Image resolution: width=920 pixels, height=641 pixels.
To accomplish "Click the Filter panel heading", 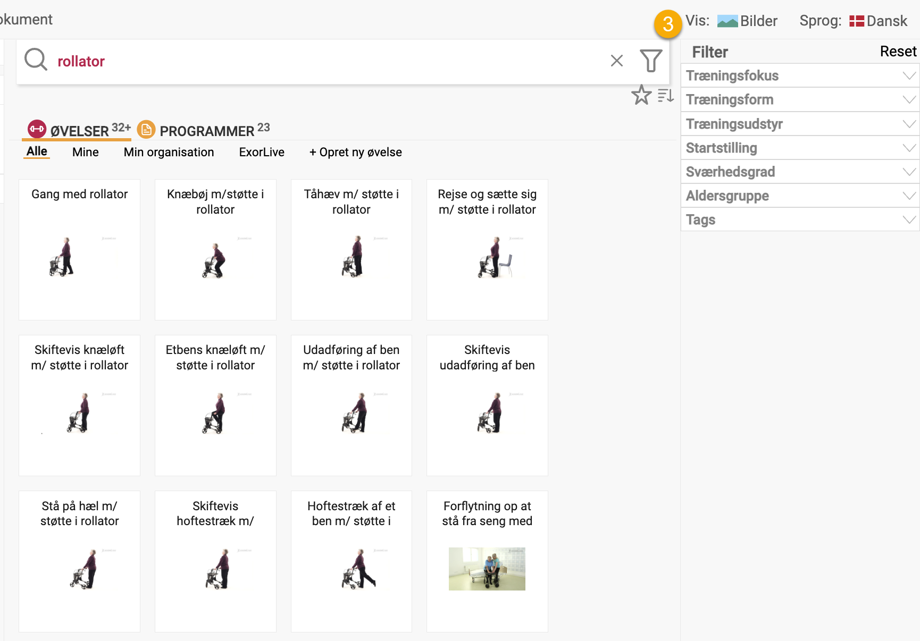I will [x=710, y=52].
